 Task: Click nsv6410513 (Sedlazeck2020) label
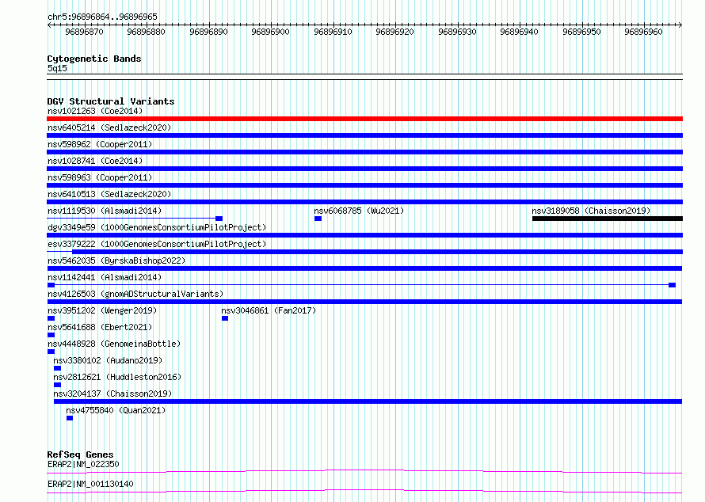coord(109,194)
